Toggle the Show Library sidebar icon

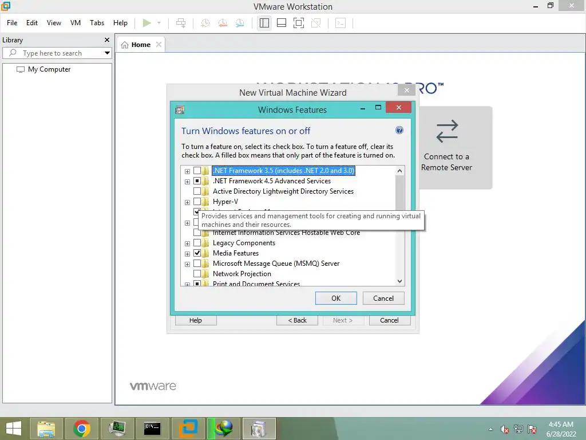(264, 23)
